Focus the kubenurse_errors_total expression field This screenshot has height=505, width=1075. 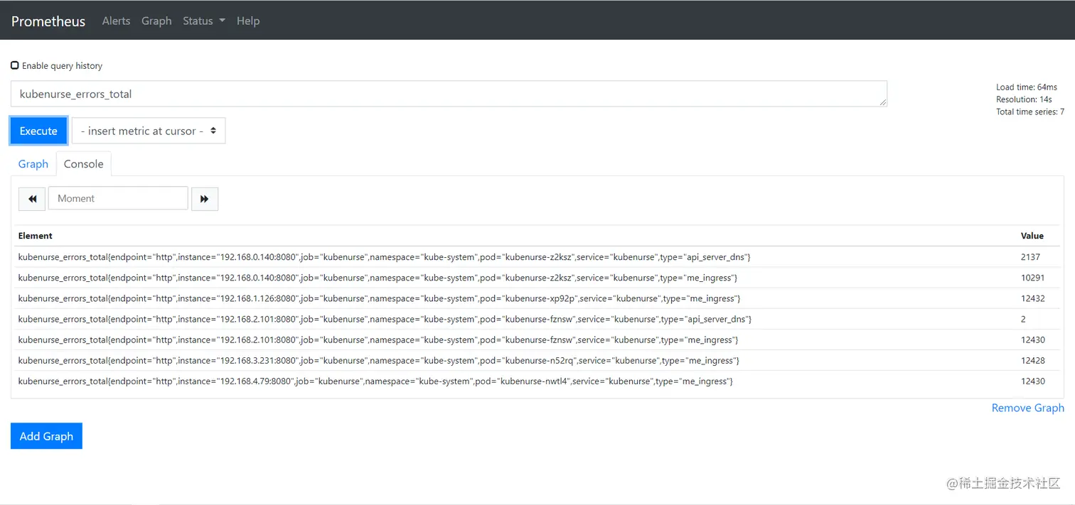(449, 94)
